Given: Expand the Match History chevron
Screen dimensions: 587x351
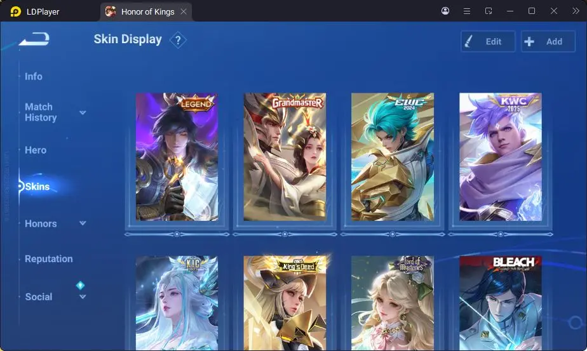Looking at the screenshot, I should pyautogui.click(x=83, y=112).
